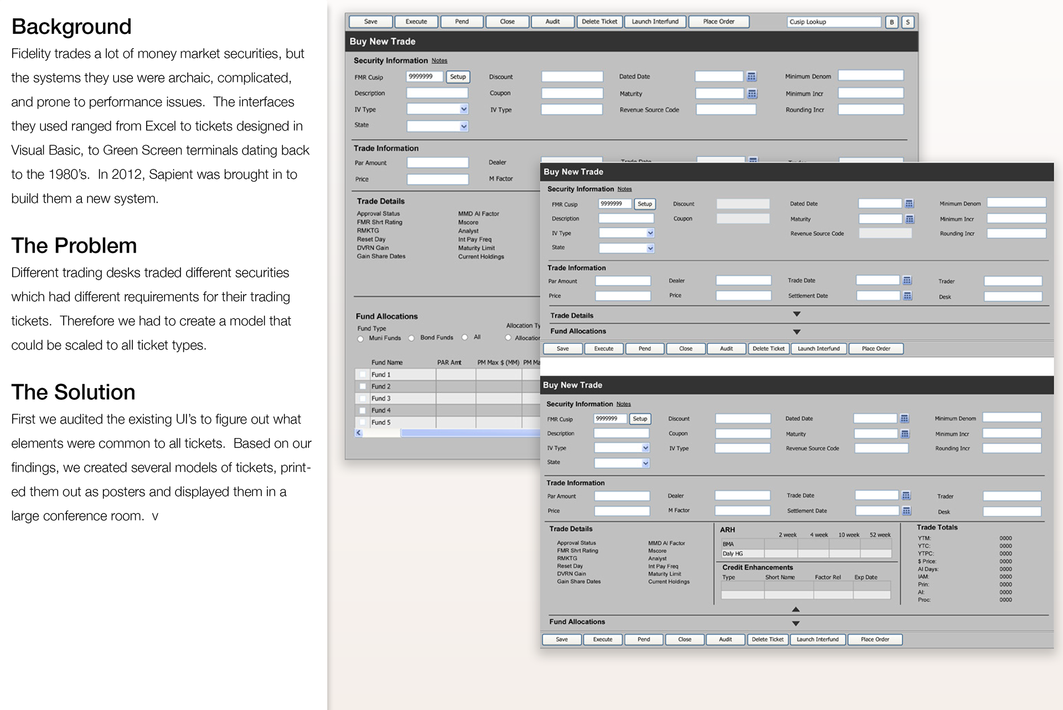Expand Fund Allocations in ARH ticket
The height and width of the screenshot is (710, 1063).
tap(796, 624)
